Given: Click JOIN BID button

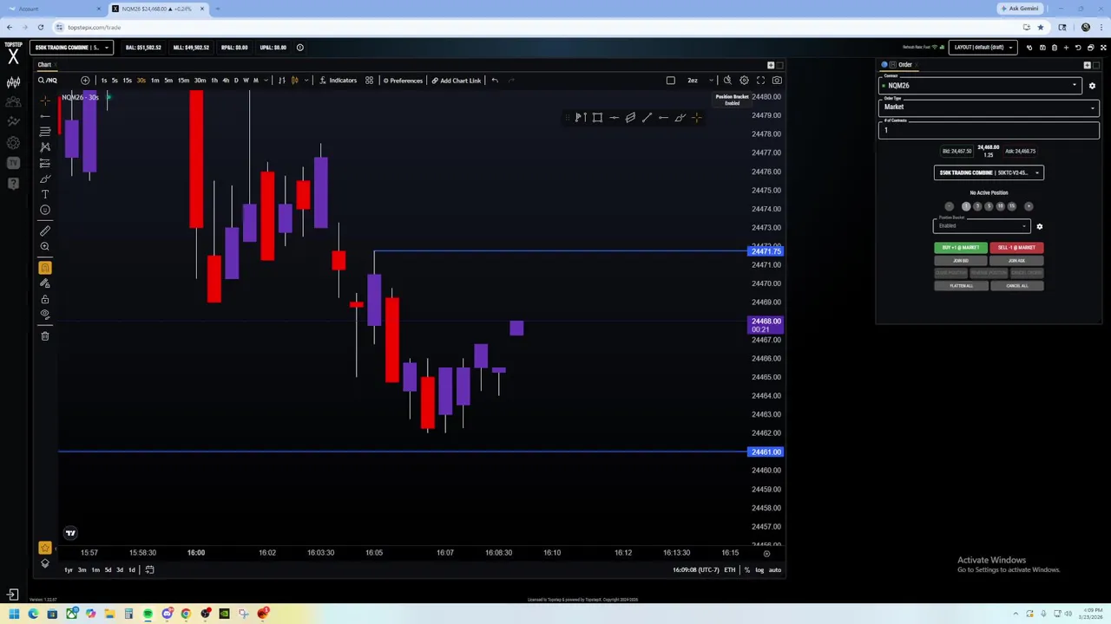Looking at the screenshot, I should pyautogui.click(x=961, y=261).
